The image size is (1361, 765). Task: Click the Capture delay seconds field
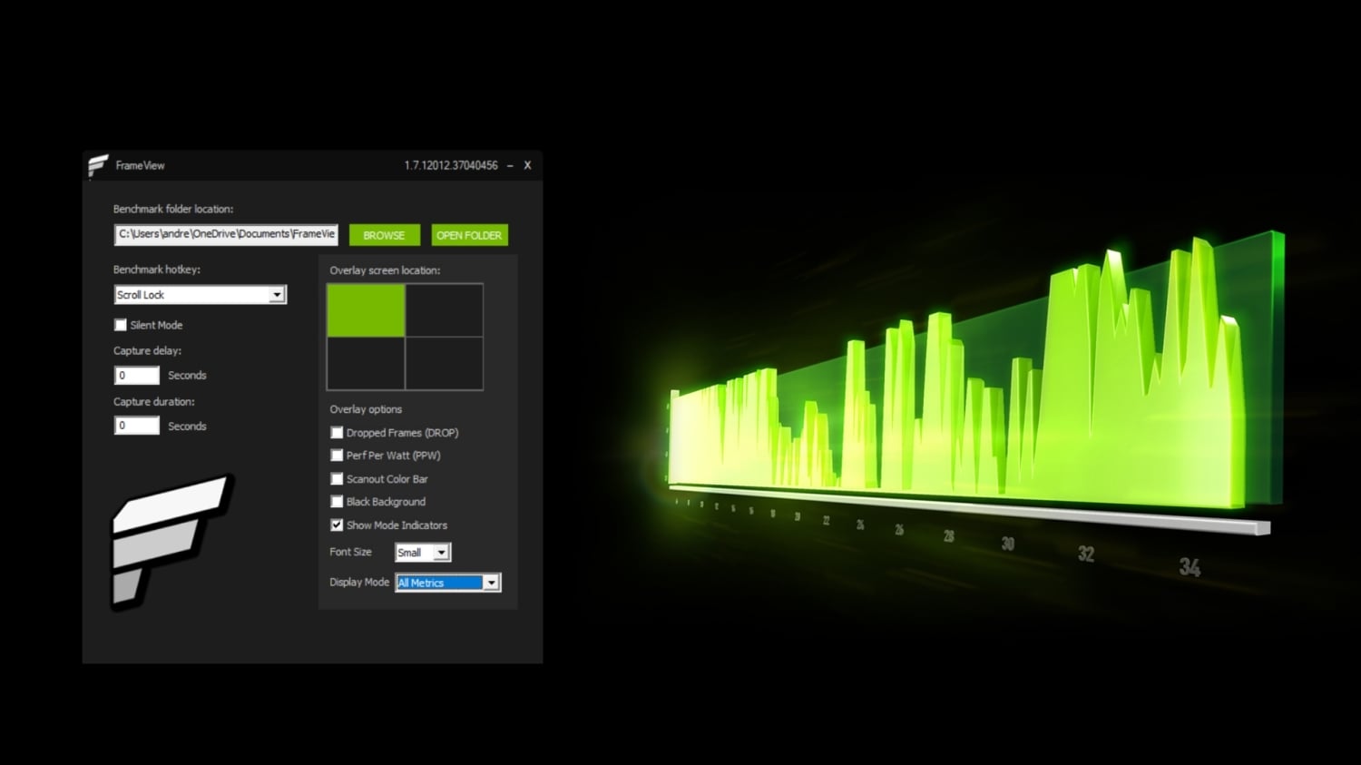coord(136,376)
